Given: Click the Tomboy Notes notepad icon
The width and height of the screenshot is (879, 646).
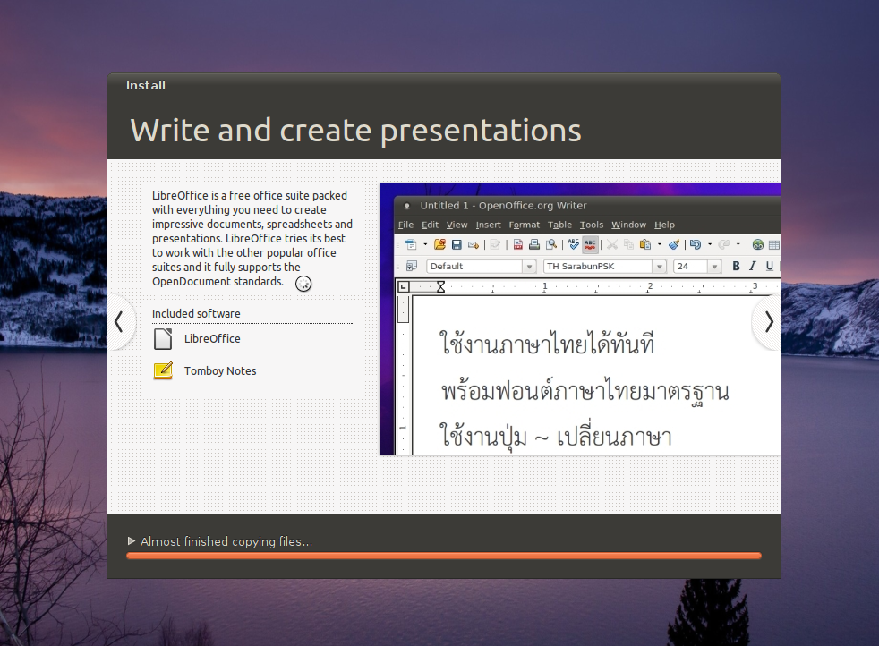Looking at the screenshot, I should tap(163, 371).
